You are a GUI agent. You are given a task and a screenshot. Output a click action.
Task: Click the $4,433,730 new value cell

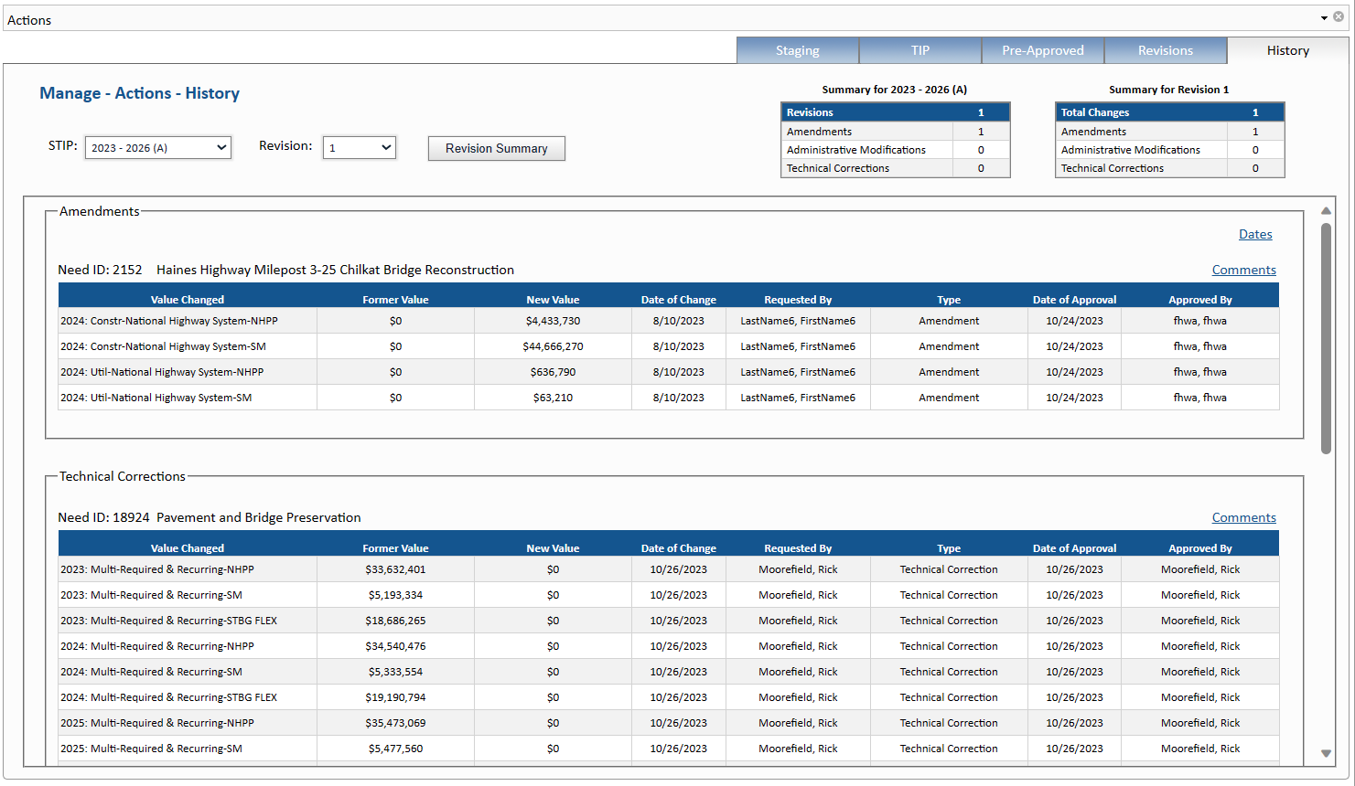553,321
